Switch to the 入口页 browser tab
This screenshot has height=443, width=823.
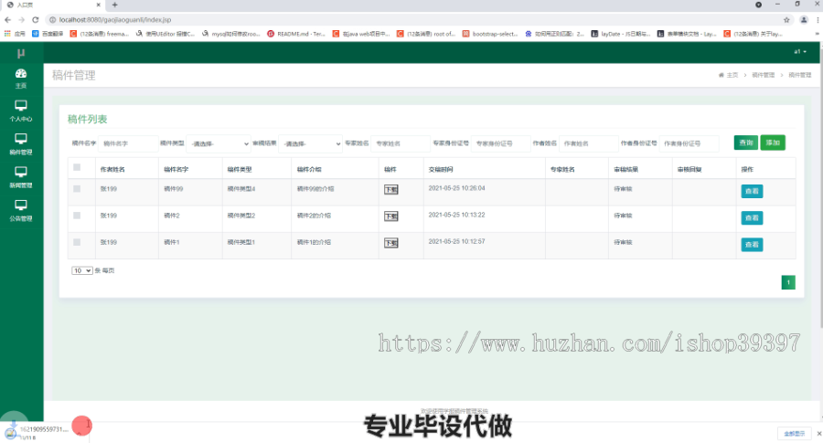(x=52, y=5)
